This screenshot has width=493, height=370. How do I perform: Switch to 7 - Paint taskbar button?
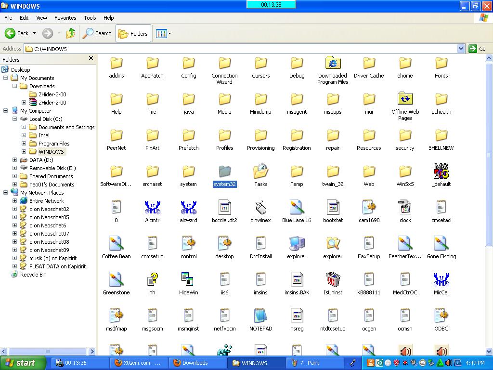point(316,363)
